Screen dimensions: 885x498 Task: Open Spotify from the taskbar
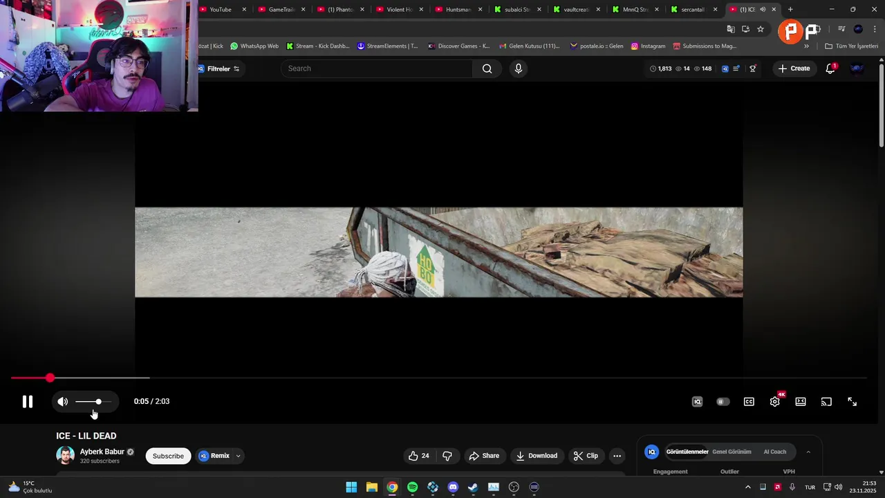coord(413,487)
